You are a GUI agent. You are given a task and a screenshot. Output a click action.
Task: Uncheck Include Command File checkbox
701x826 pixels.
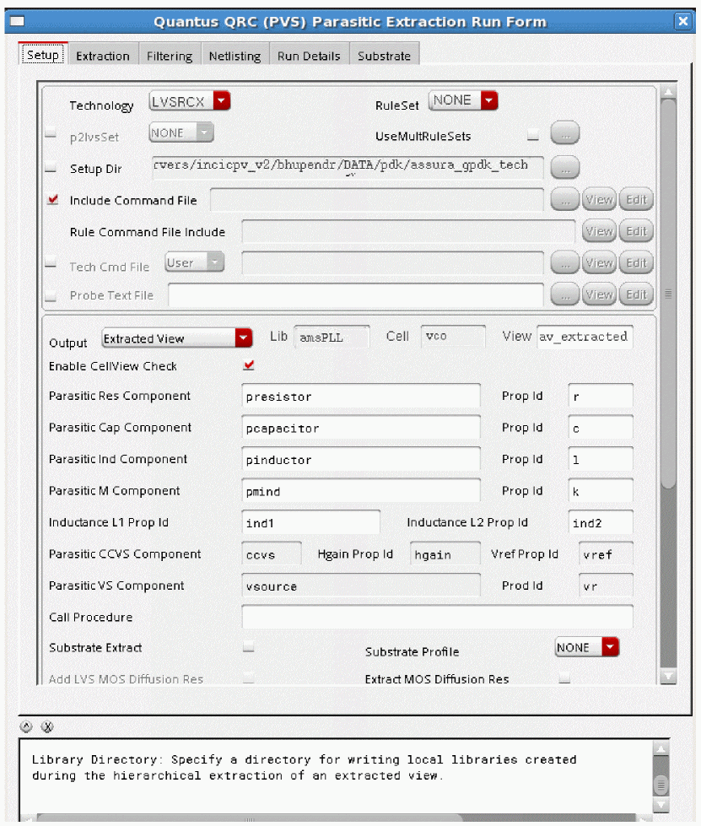pos(52,200)
